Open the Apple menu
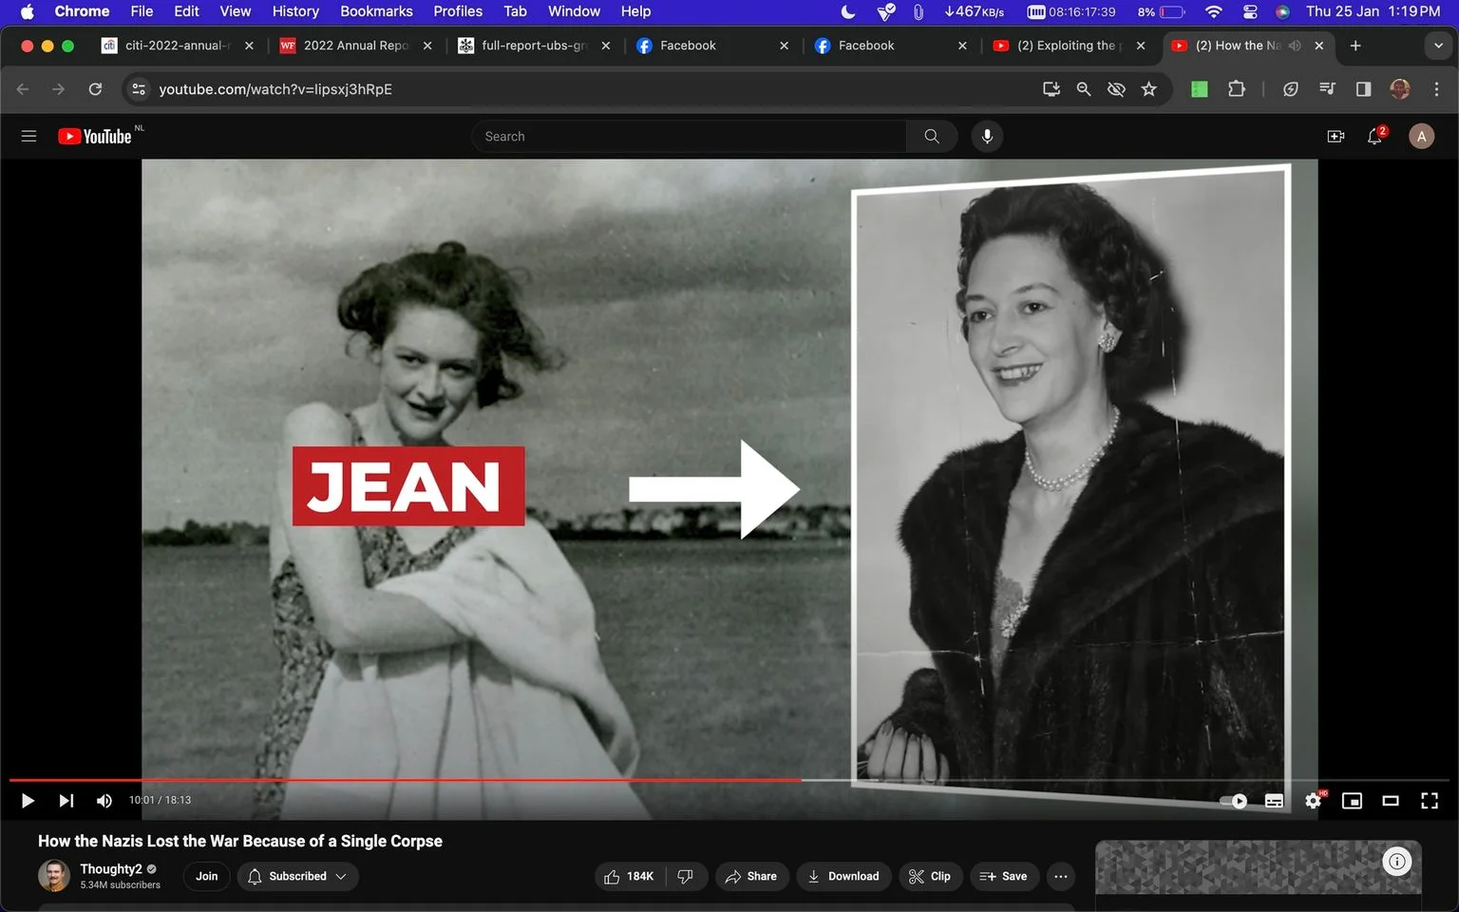Screen dimensions: 1459x912 (x=27, y=11)
